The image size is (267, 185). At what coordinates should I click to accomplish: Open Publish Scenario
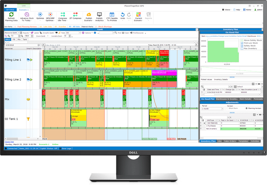click(89, 17)
